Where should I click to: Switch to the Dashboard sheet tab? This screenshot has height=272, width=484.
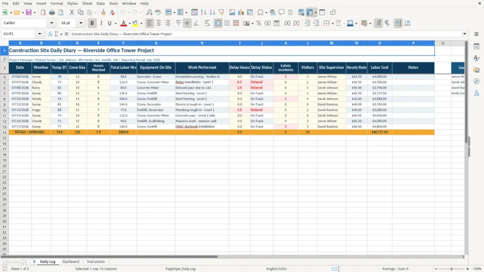coord(71,262)
